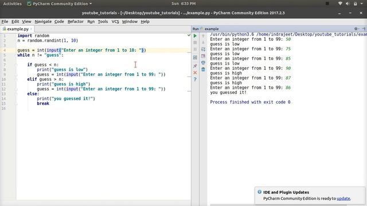
Task: Open the Run menu
Action: click(x=91, y=22)
